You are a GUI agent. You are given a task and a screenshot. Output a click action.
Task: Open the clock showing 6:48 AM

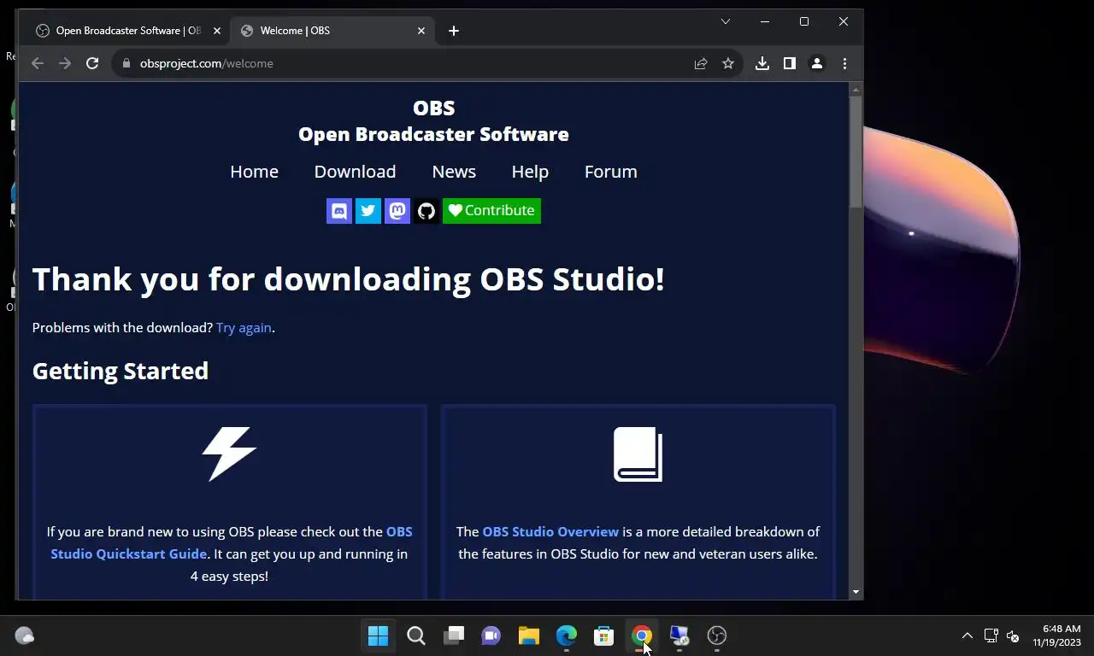(1056, 635)
